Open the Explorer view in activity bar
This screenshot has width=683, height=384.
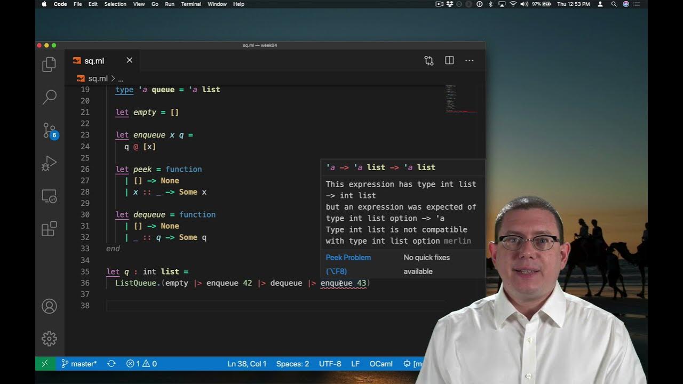49,65
